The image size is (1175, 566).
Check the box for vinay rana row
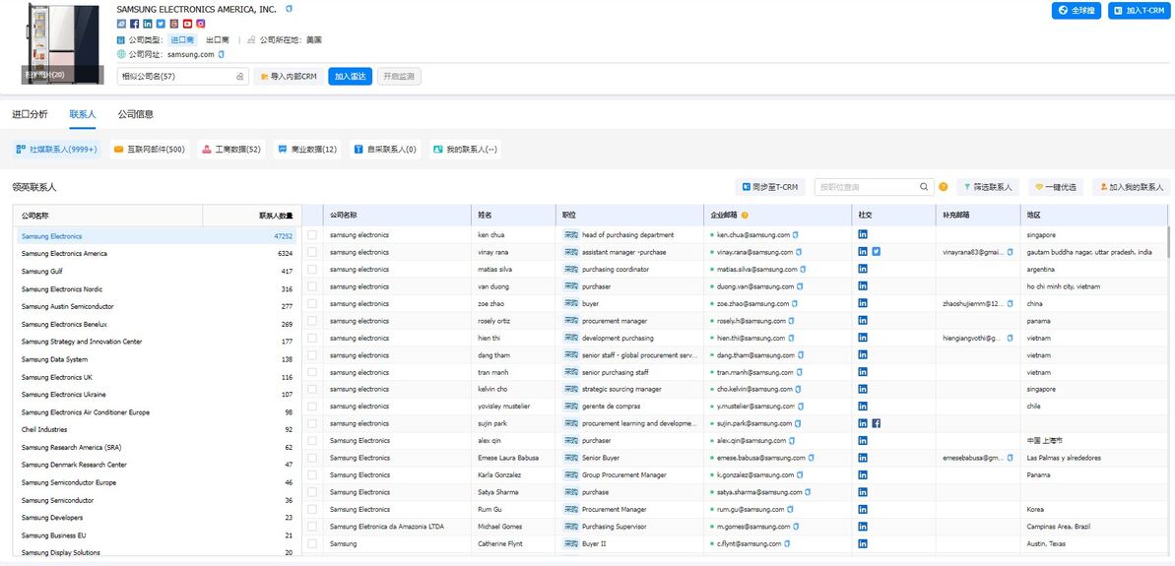click(x=312, y=252)
